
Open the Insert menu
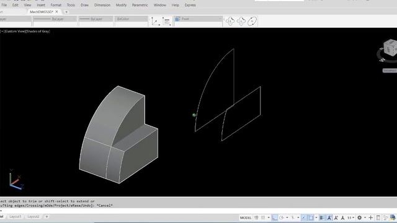click(41, 5)
